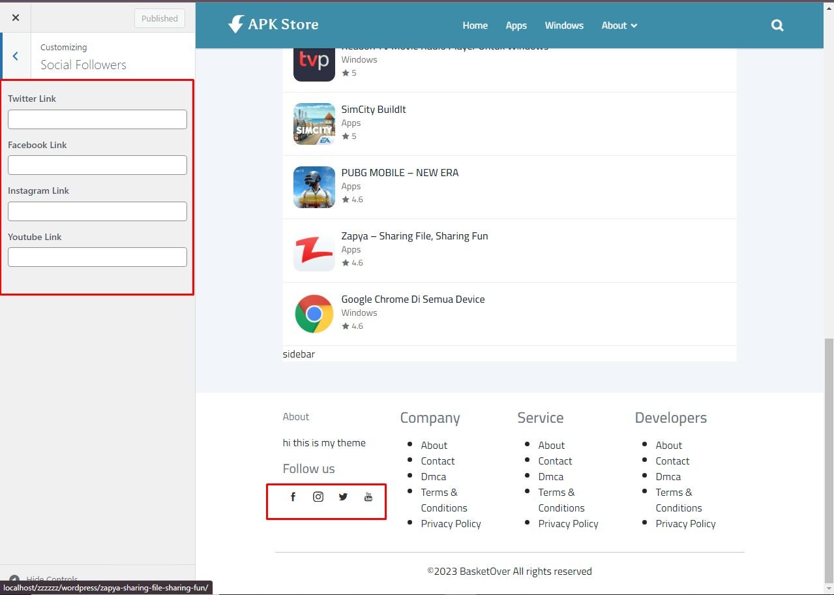The width and height of the screenshot is (834, 595).
Task: Click the Follow us heading
Action: coord(308,469)
